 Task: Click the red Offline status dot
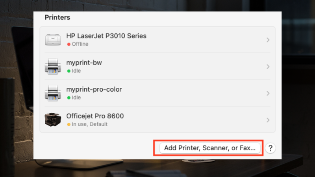(x=69, y=44)
